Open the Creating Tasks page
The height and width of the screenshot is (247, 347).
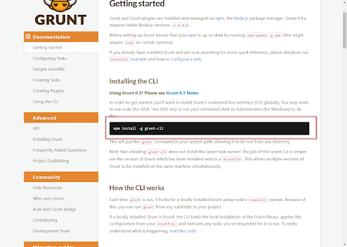coord(47,80)
